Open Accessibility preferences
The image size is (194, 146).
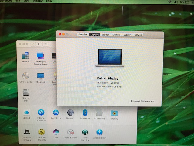click(x=99, y=132)
